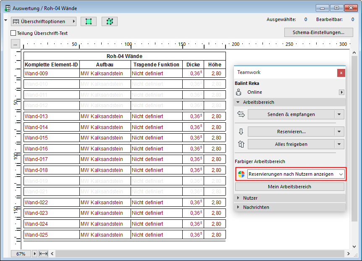Screen dimensions: 362x261
Task: Click the select in 2D view icon
Action: tap(89, 21)
